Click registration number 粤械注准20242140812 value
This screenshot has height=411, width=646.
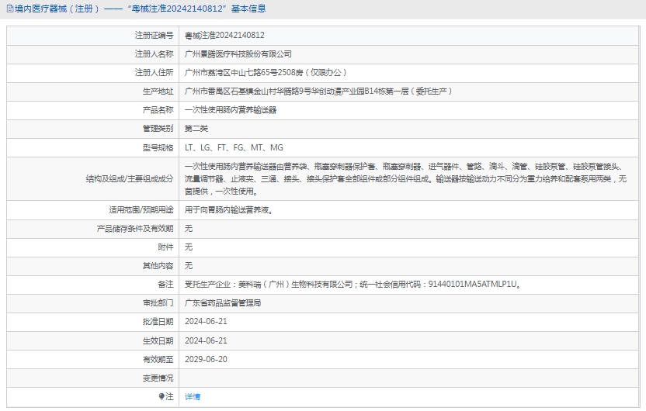click(224, 35)
